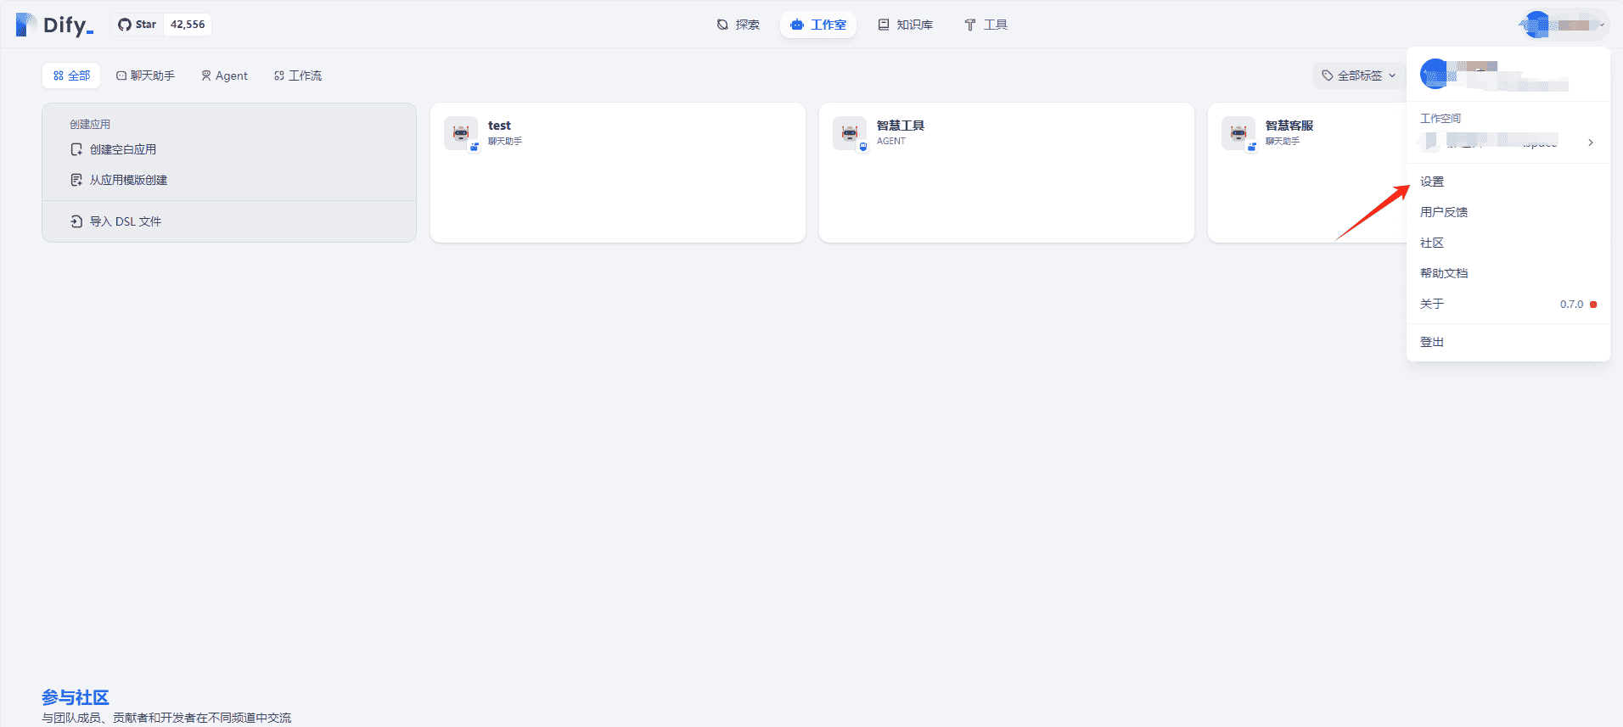The width and height of the screenshot is (1623, 727).
Task: Go to the 探索 (Explore) tab
Action: [738, 25]
